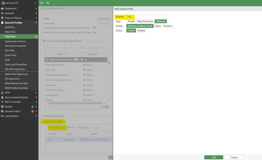Toggle the favorite star on DNS Filter
The height and width of the screenshot is (160, 262).
click(36, 37)
